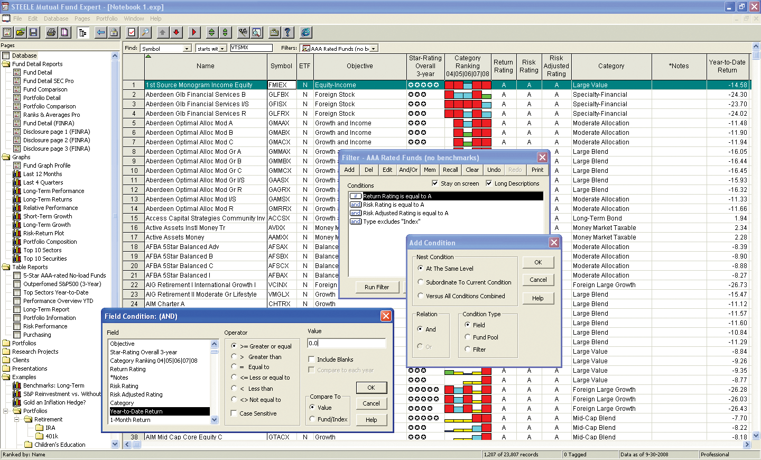Open the Database menu
The width and height of the screenshot is (761, 460).
tap(56, 19)
